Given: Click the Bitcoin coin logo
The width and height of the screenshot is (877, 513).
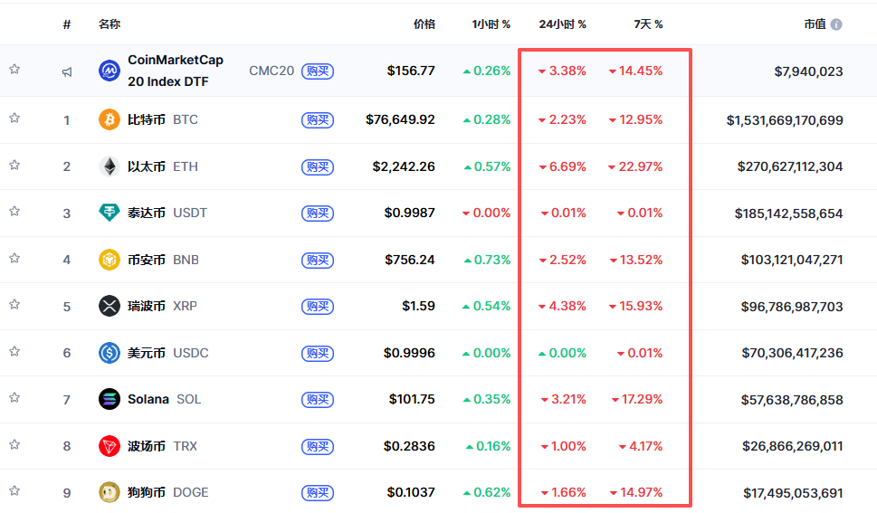Looking at the screenshot, I should click(x=109, y=119).
